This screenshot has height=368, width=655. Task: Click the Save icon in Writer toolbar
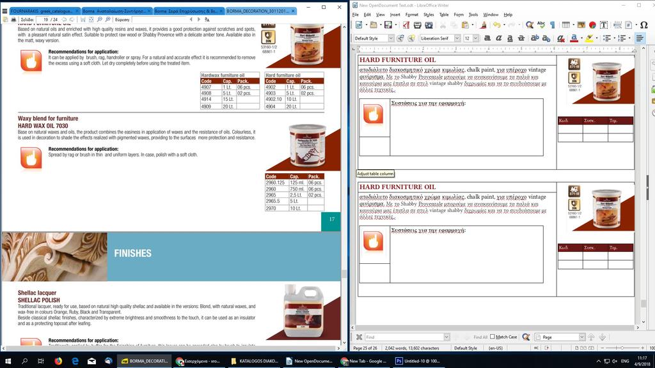pos(388,26)
